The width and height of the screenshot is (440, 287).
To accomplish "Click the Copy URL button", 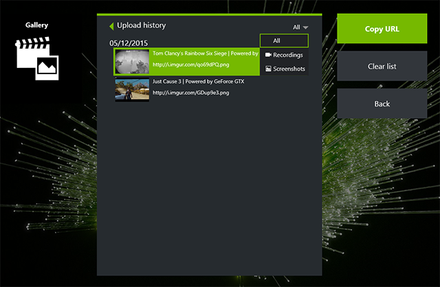I will tap(382, 29).
